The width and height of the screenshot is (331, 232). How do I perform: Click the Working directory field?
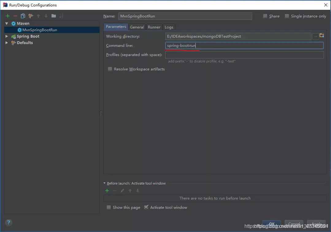(238, 36)
